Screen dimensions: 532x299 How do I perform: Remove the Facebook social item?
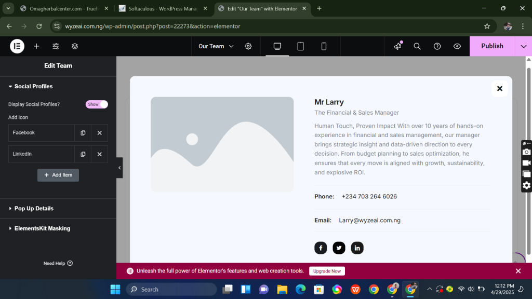point(99,133)
